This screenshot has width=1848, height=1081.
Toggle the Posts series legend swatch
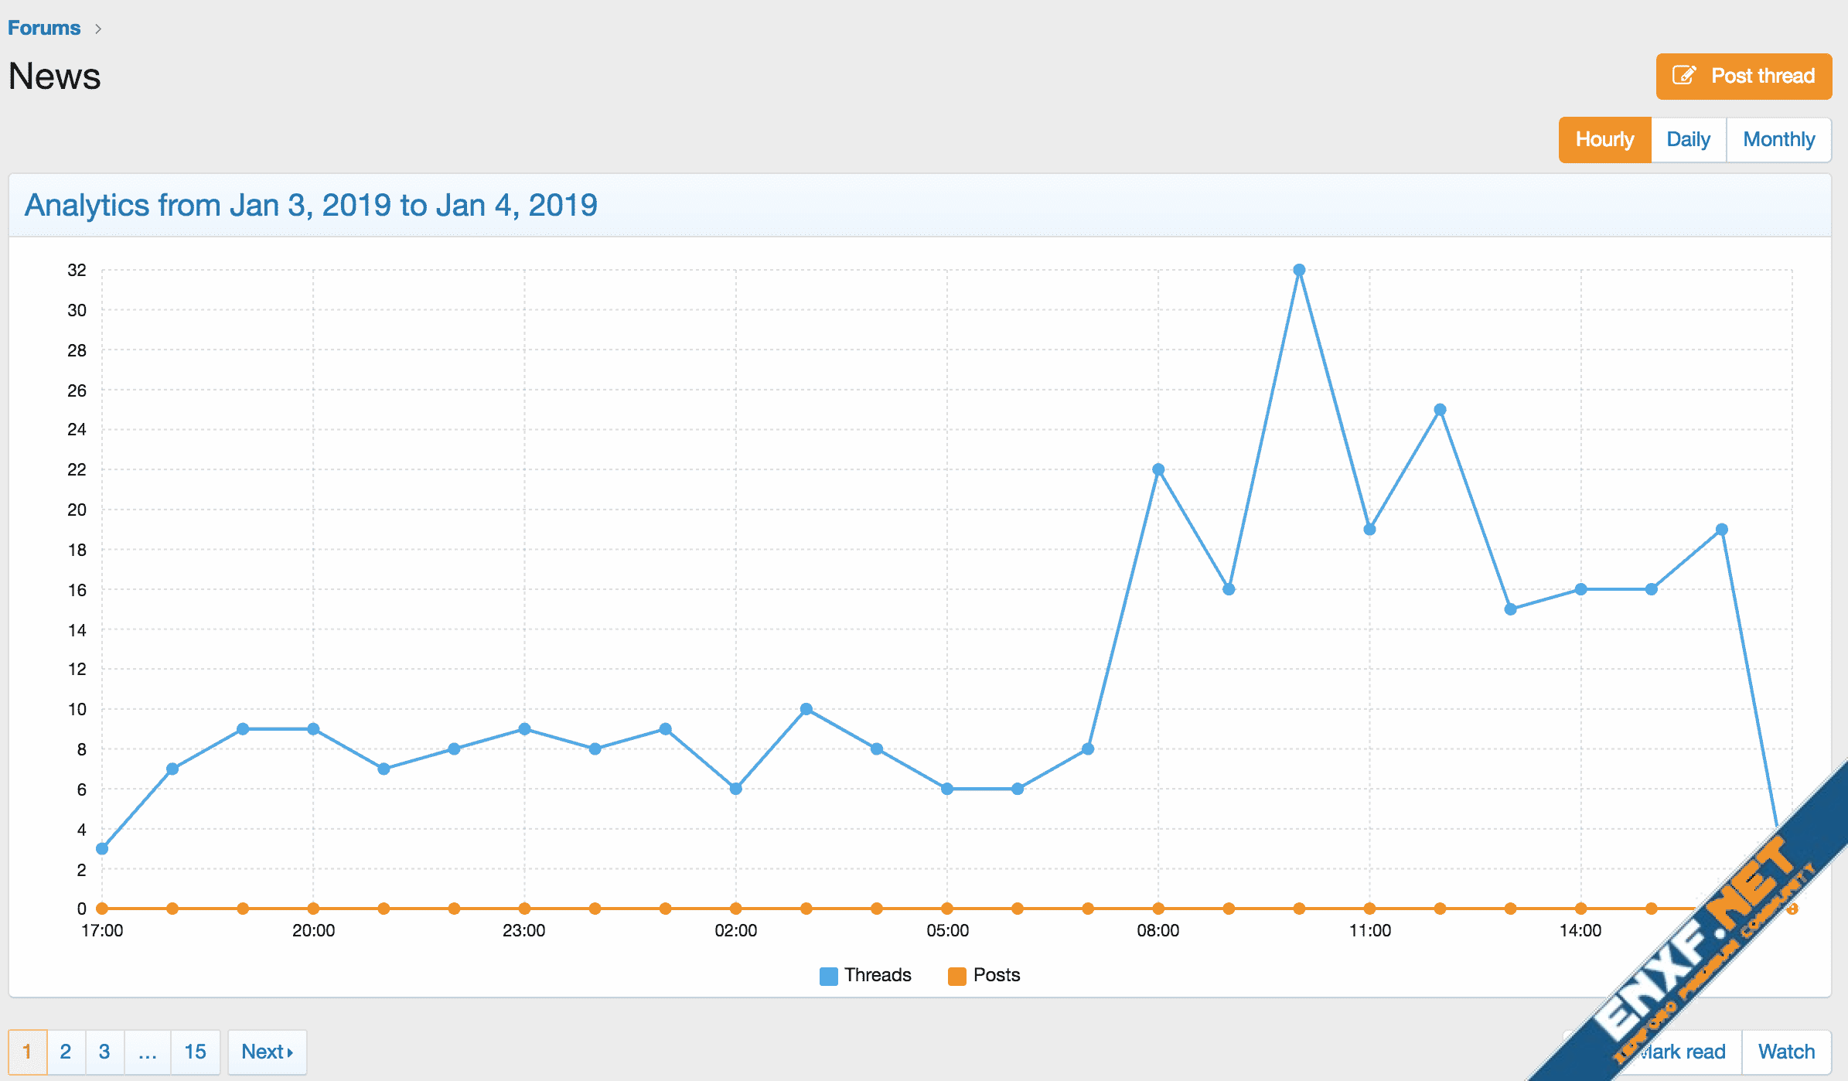[x=956, y=976]
